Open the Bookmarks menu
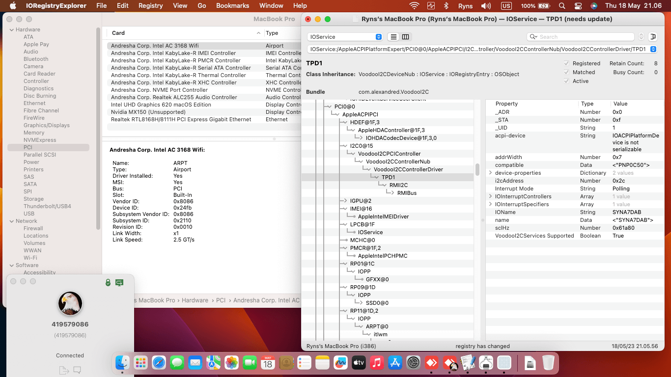The height and width of the screenshot is (377, 671). (x=232, y=6)
